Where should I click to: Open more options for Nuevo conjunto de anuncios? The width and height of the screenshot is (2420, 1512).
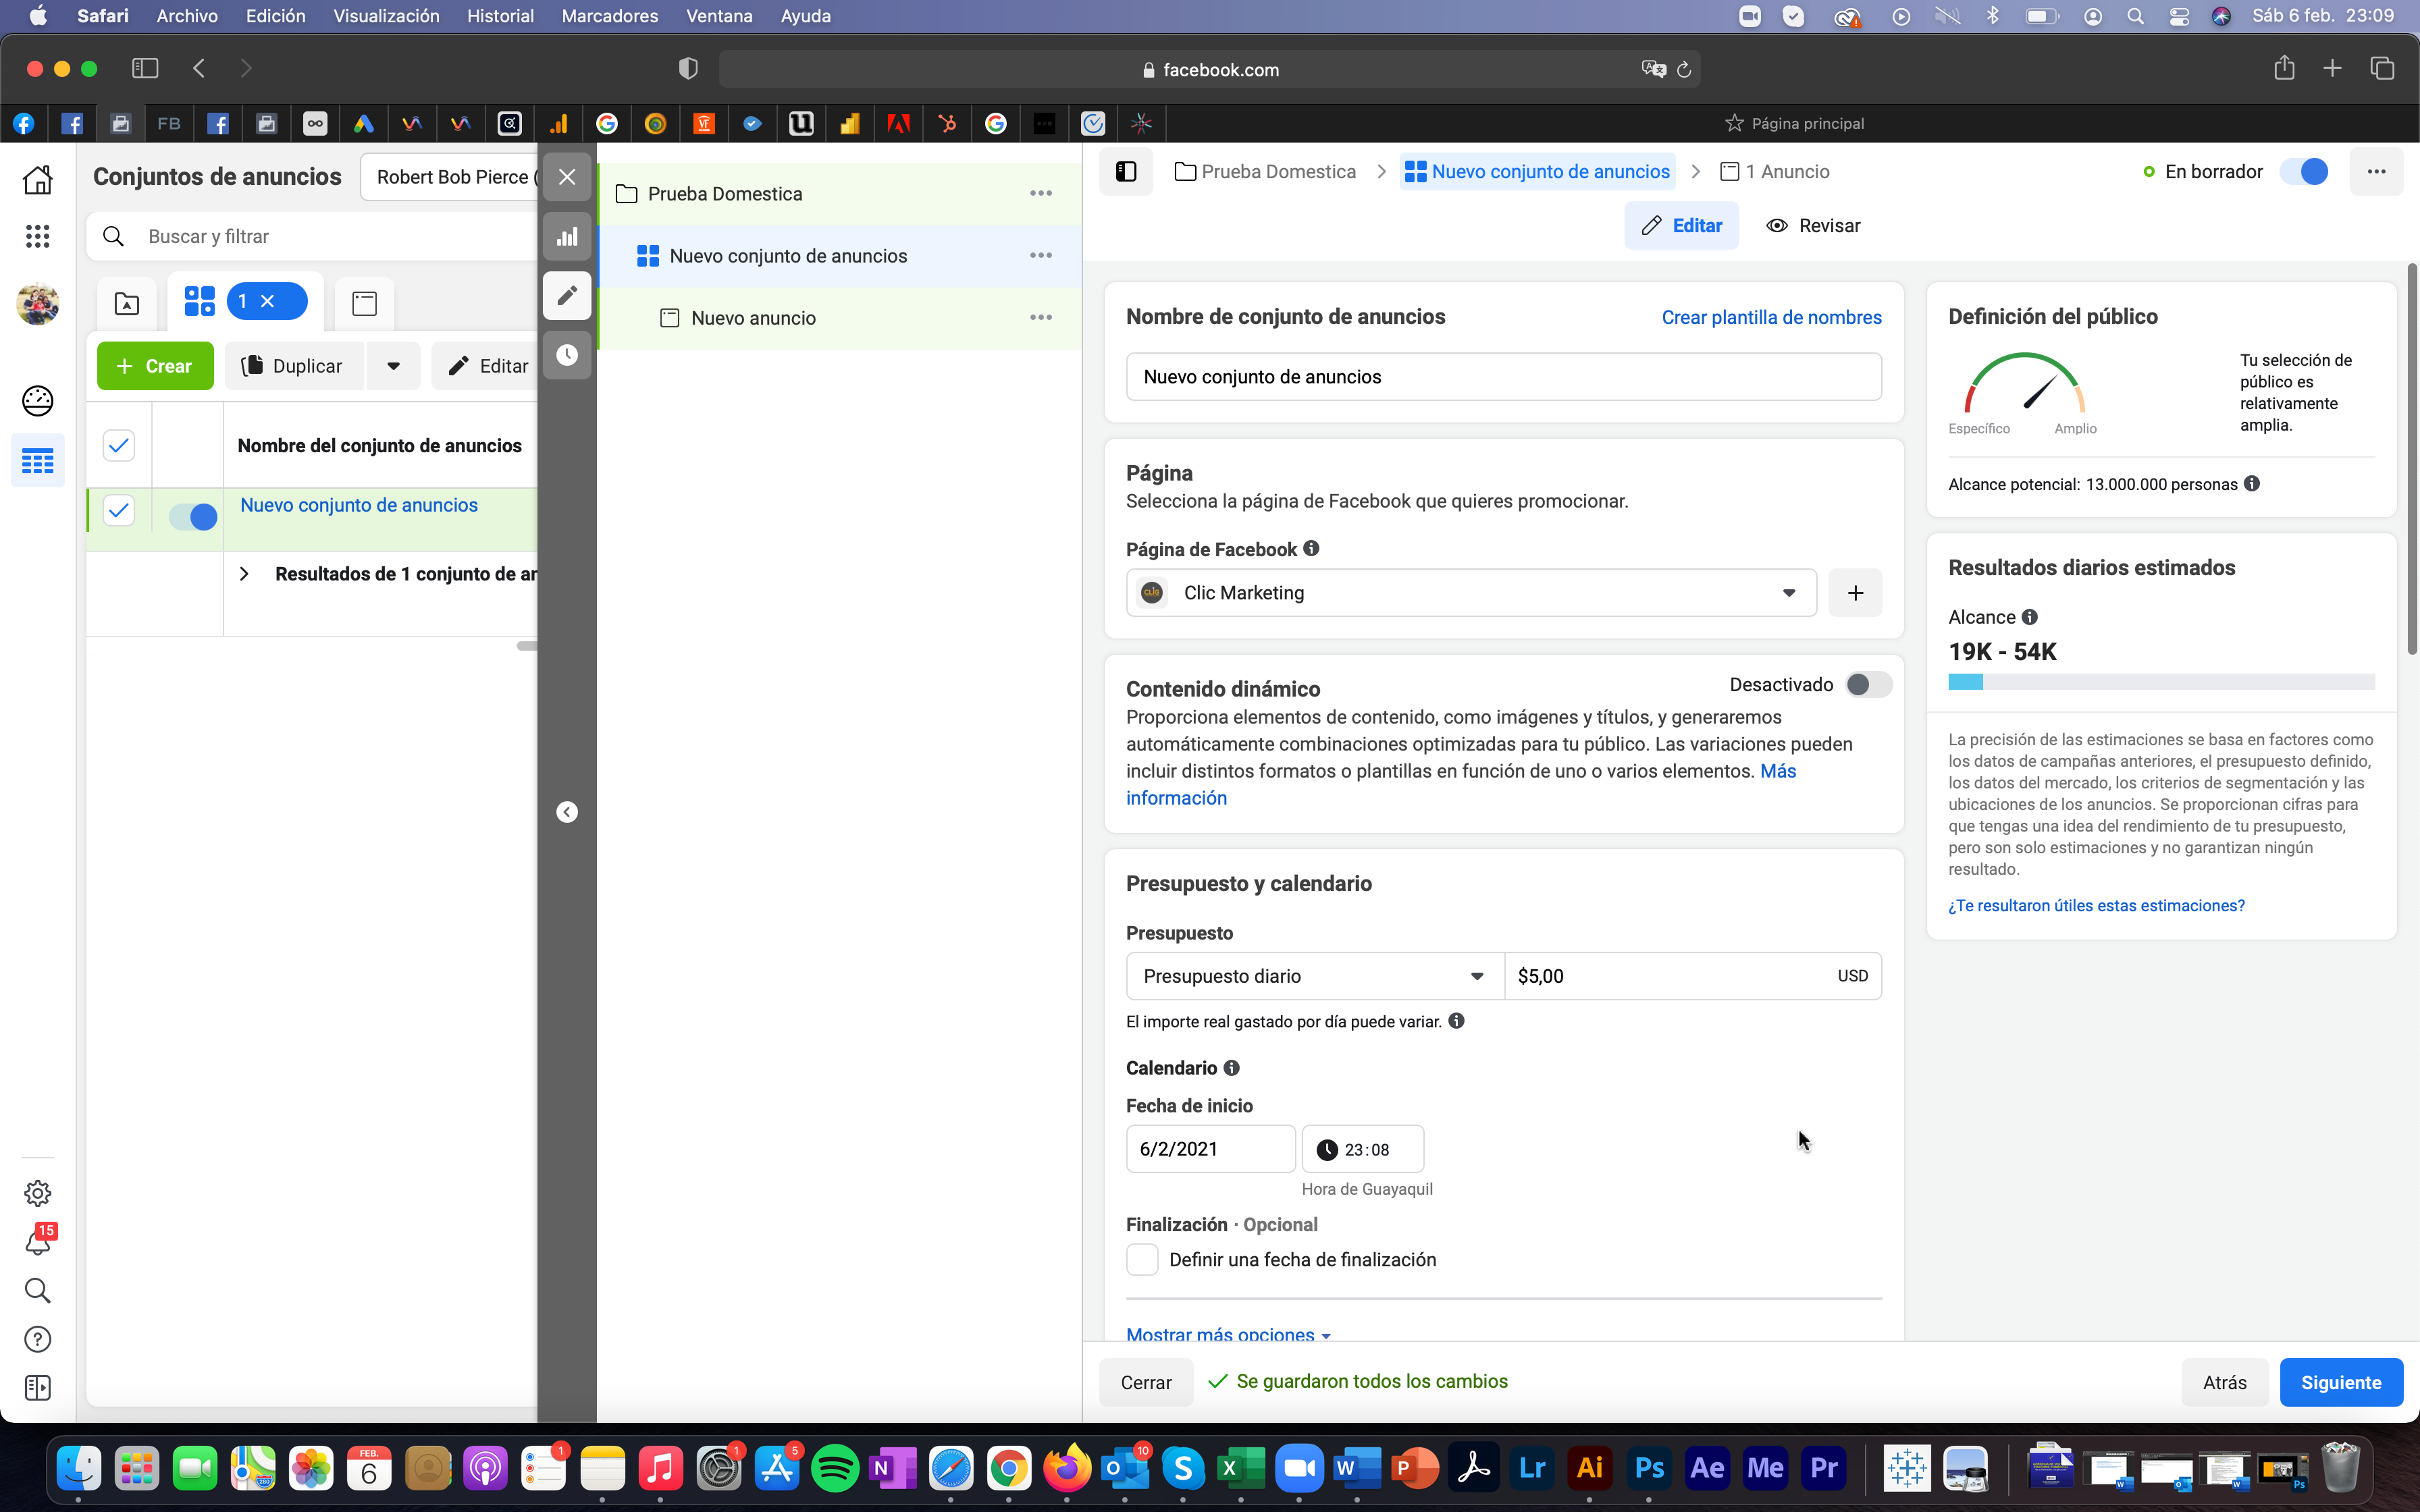pos(1041,255)
